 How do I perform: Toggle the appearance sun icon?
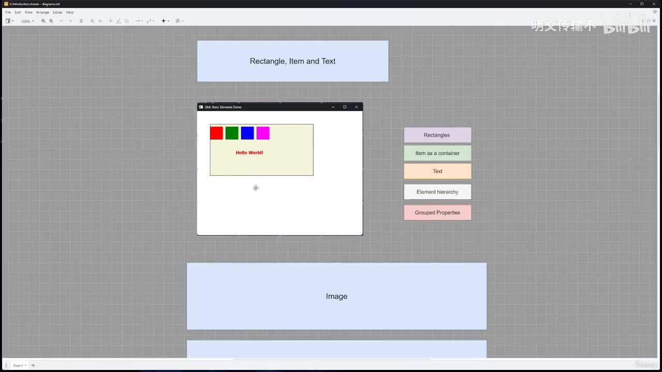655,12
